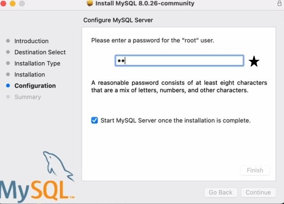The width and height of the screenshot is (284, 204).
Task: Go to the Installation Type step
Action: (37, 63)
